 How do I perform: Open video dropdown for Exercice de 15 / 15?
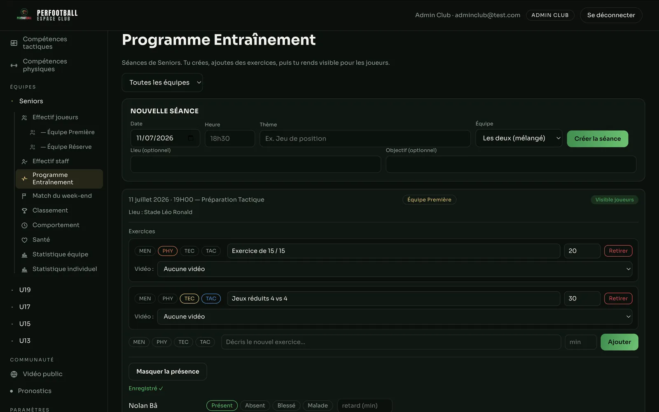click(x=395, y=269)
